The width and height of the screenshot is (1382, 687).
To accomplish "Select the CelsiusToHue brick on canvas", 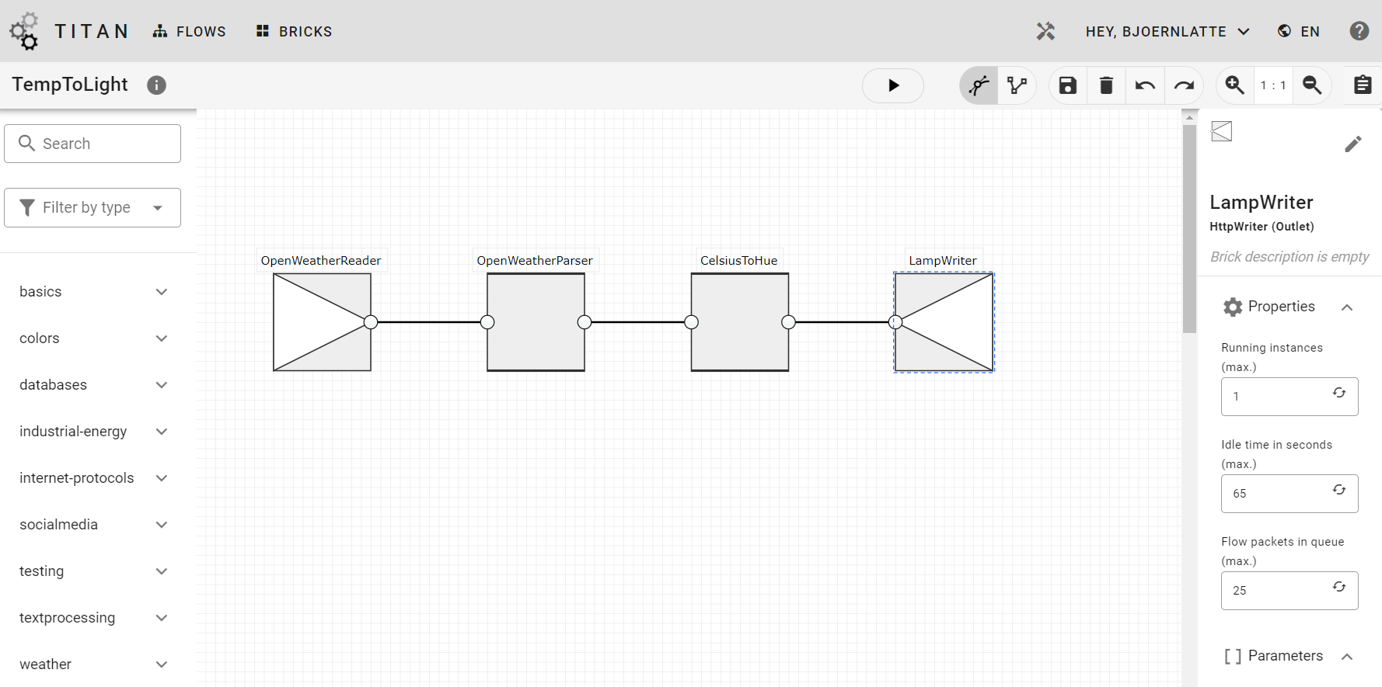I will click(739, 322).
